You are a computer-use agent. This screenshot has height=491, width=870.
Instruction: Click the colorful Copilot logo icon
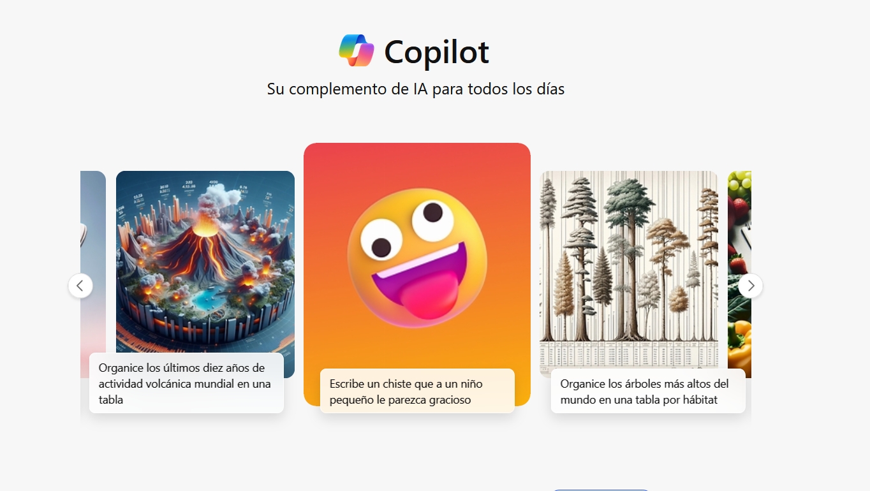pos(357,50)
